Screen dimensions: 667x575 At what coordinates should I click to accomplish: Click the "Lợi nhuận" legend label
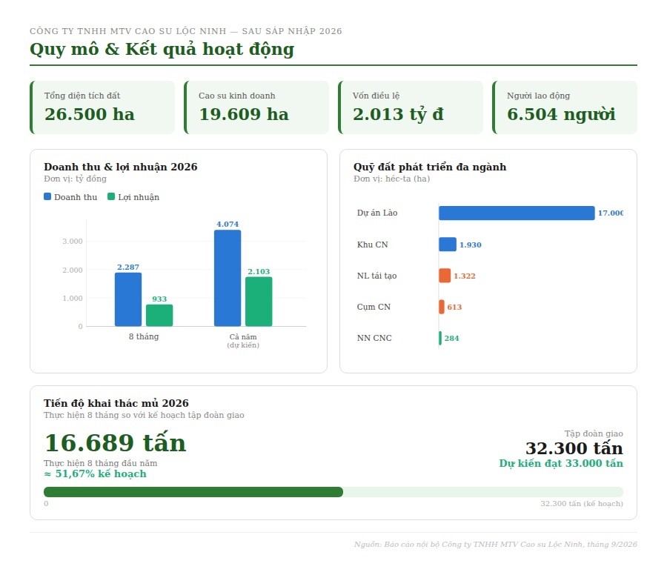pyautogui.click(x=139, y=197)
